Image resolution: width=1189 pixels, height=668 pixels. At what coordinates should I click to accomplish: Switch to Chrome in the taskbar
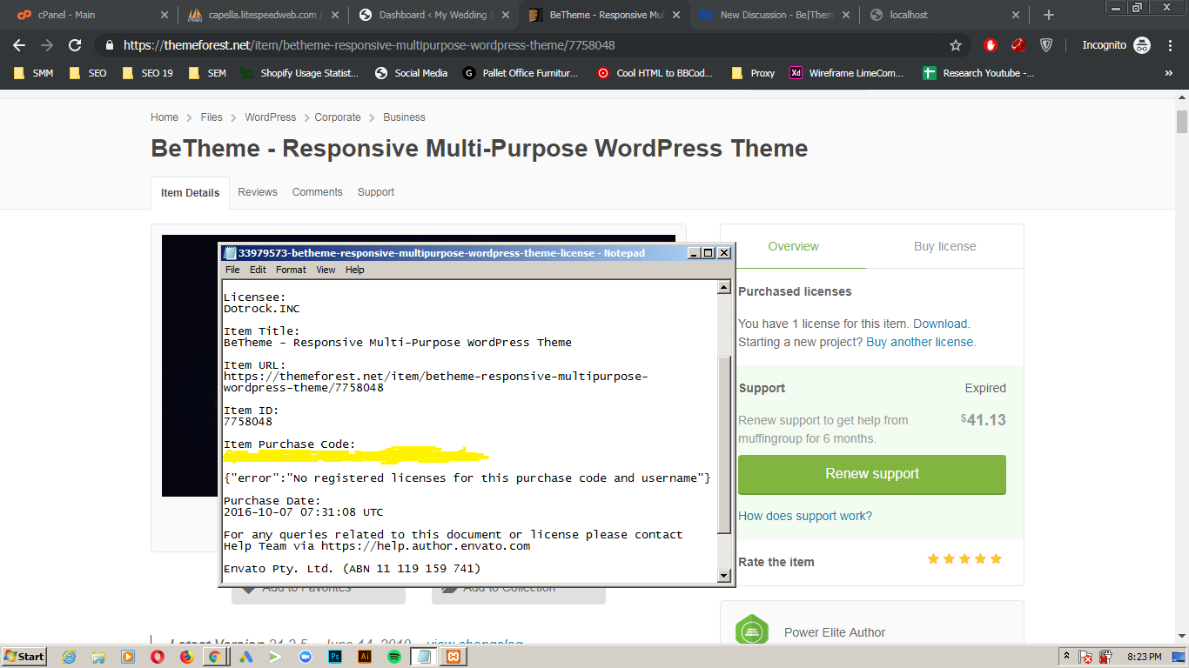[x=214, y=657]
